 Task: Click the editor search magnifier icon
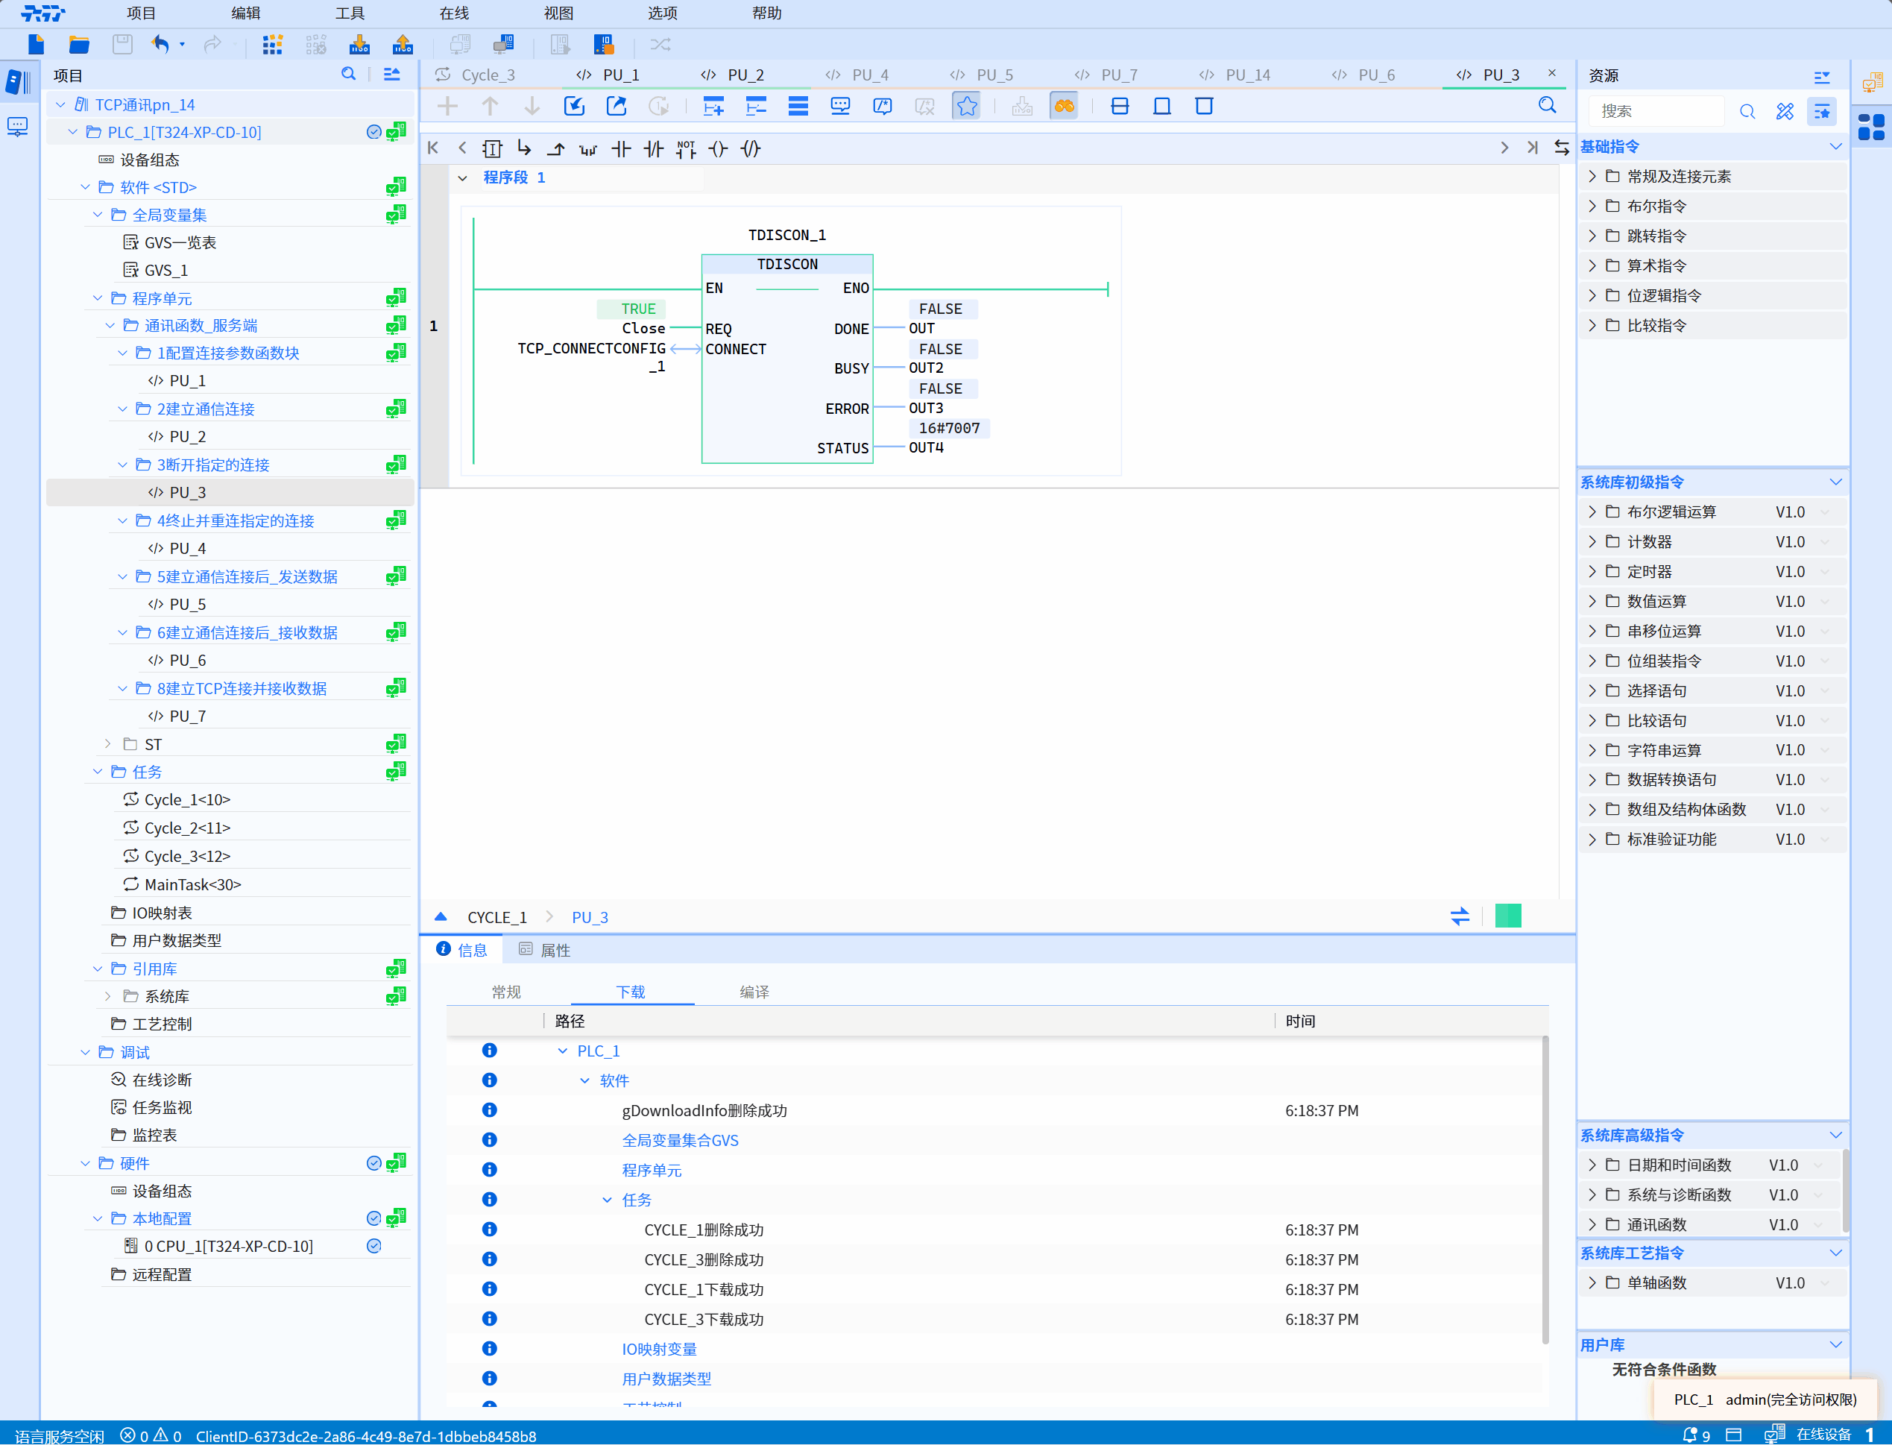click(1547, 106)
